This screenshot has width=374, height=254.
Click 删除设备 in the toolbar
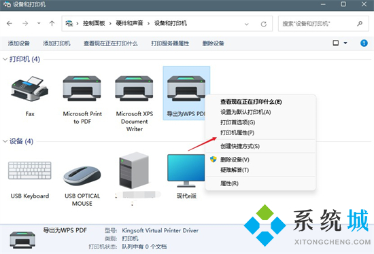214,43
